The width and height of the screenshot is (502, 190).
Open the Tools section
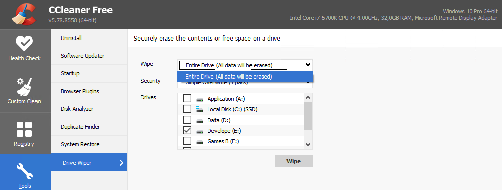click(25, 172)
